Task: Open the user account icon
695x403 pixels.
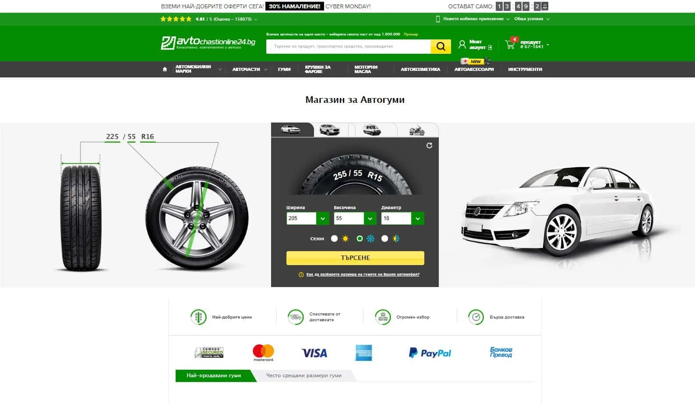Action: coord(462,45)
